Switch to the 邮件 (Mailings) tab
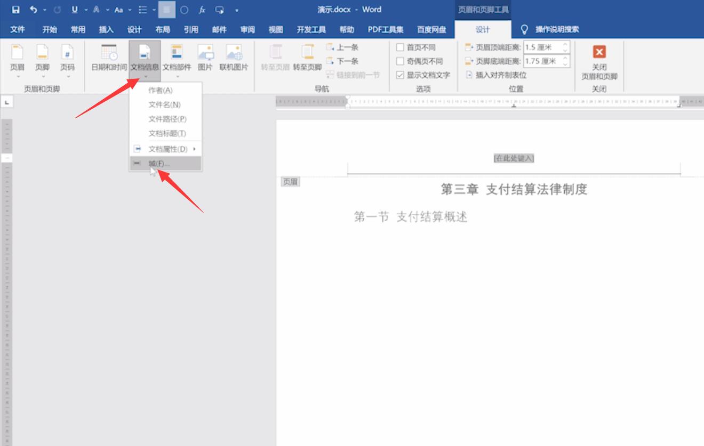The height and width of the screenshot is (446, 704). [x=219, y=29]
